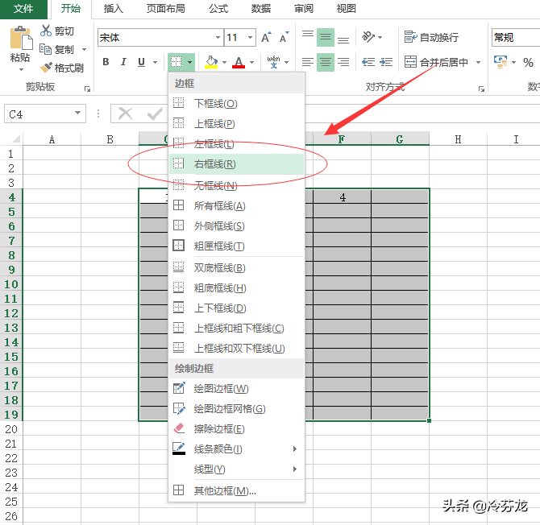Switch to the 审阅 tab

click(303, 9)
